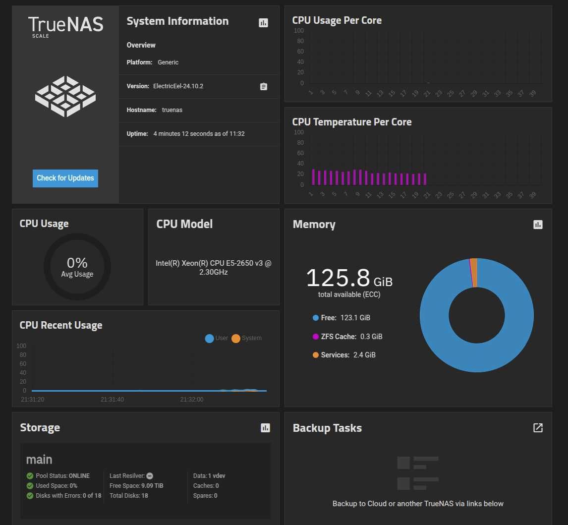
Task: Toggle the System series legend dot
Action: pos(236,339)
